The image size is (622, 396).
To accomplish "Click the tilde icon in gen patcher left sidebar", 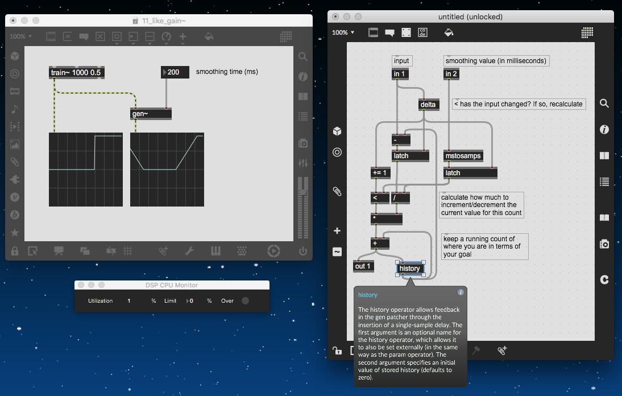I will point(337,251).
